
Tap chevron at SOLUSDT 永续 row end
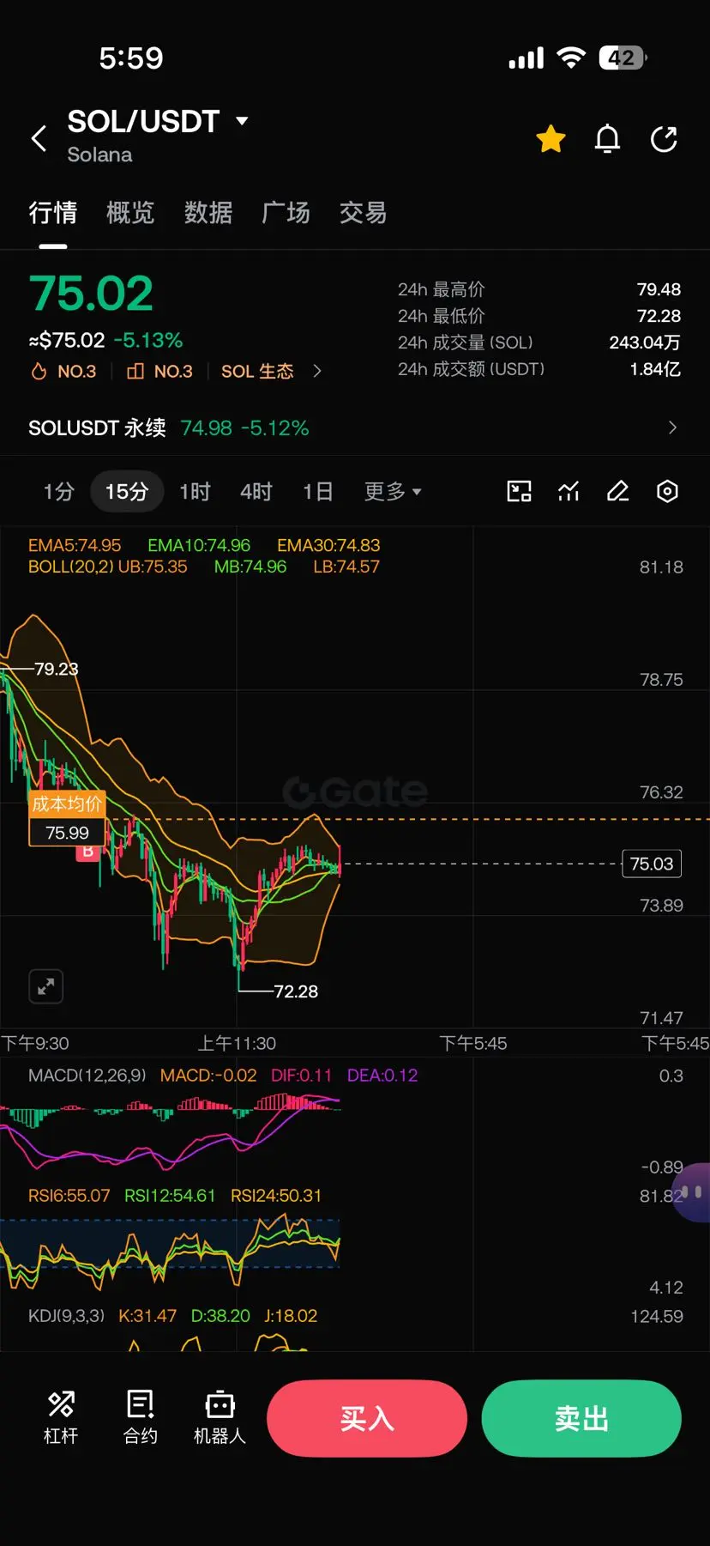click(x=672, y=427)
